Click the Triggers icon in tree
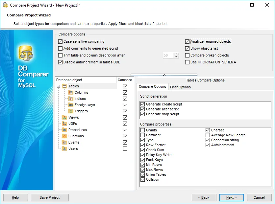275x204 pixels. tap(71, 111)
